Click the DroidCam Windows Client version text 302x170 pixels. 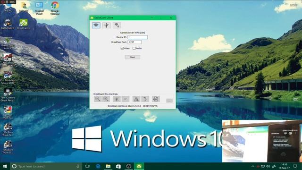coord(133,106)
